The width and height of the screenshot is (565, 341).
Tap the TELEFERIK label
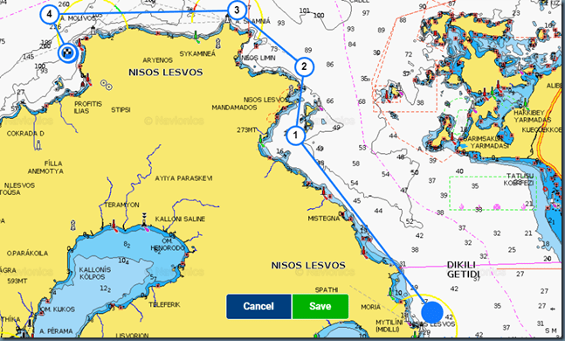[x=164, y=305]
